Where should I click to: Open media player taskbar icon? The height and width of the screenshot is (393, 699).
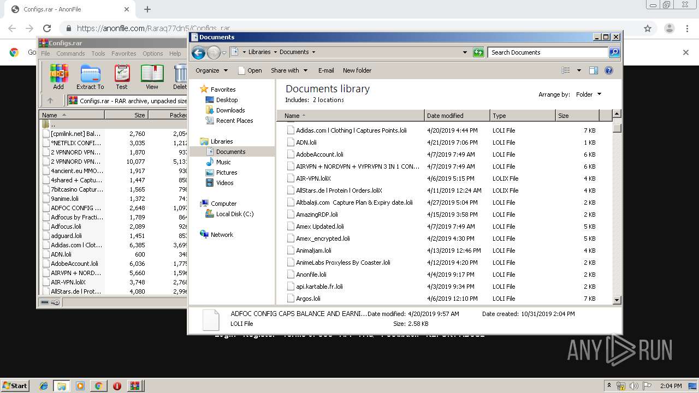80,386
